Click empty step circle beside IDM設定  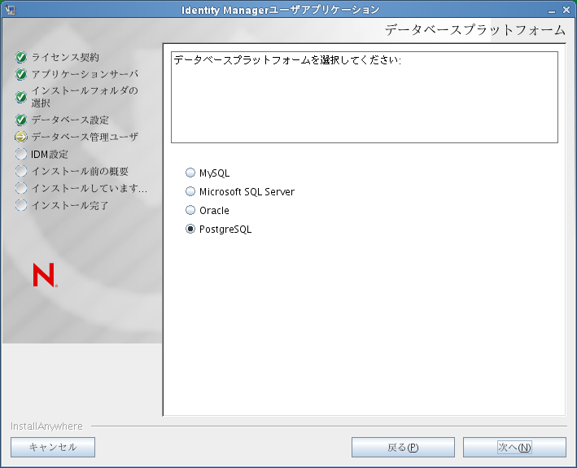(x=21, y=154)
